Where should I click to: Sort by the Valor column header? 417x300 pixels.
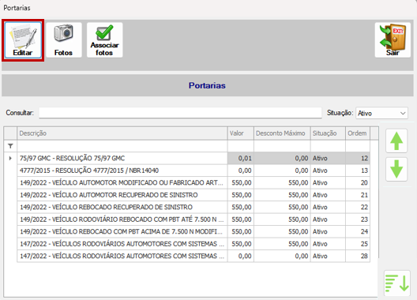[241, 133]
